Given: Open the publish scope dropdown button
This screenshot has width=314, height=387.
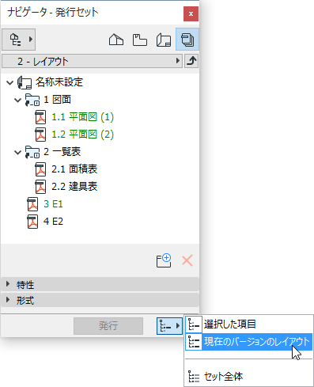Looking at the screenshot, I should tap(169, 326).
